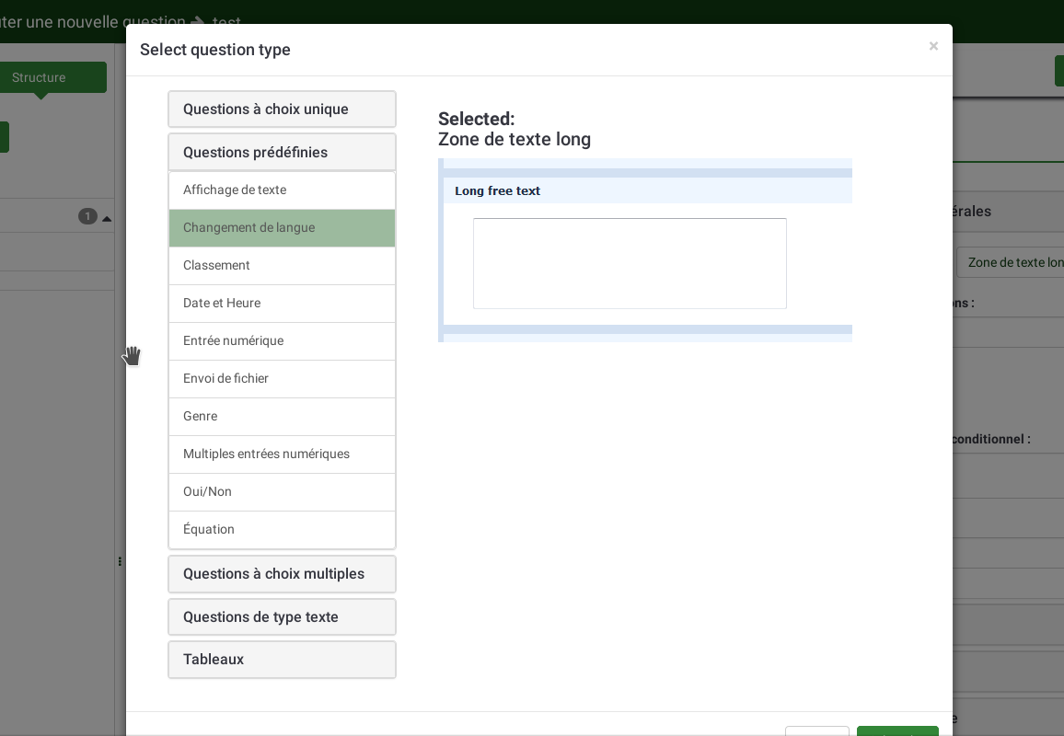
Task: Click the long free text preview box
Action: pyautogui.click(x=630, y=263)
